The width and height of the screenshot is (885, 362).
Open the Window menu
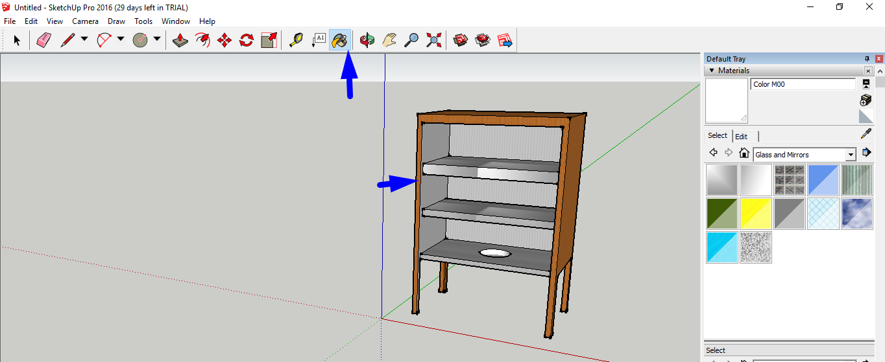point(176,21)
